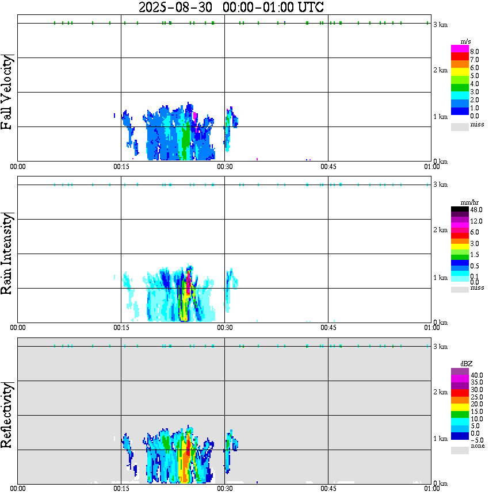Click the red 7.0 m/s legend swatch
489x499 pixels.
point(460,56)
